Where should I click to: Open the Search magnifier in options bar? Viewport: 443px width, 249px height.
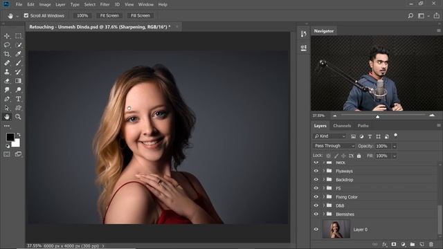(x=410, y=16)
